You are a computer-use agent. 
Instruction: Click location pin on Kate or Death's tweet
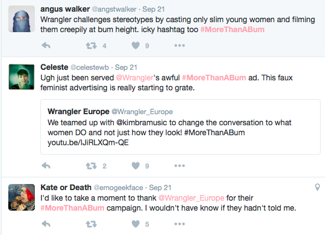[x=317, y=187]
